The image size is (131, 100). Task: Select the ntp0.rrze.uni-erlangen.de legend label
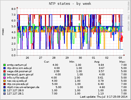click(23, 87)
